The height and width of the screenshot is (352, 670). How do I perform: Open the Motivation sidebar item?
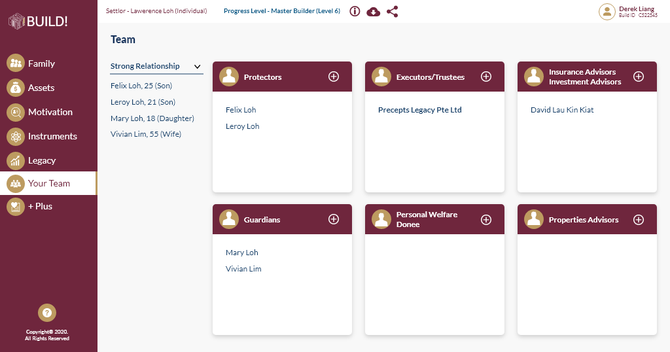click(50, 112)
